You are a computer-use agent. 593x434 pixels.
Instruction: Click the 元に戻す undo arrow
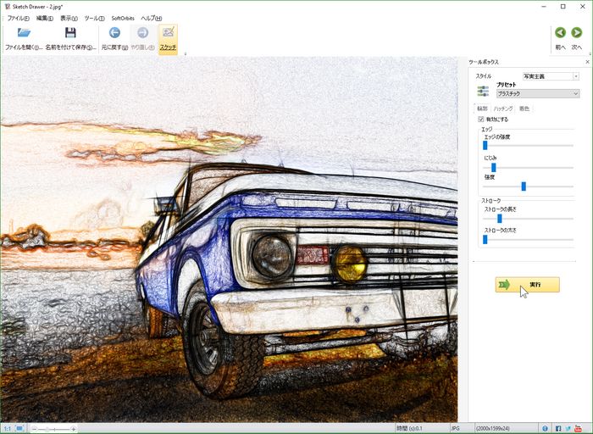[x=114, y=33]
